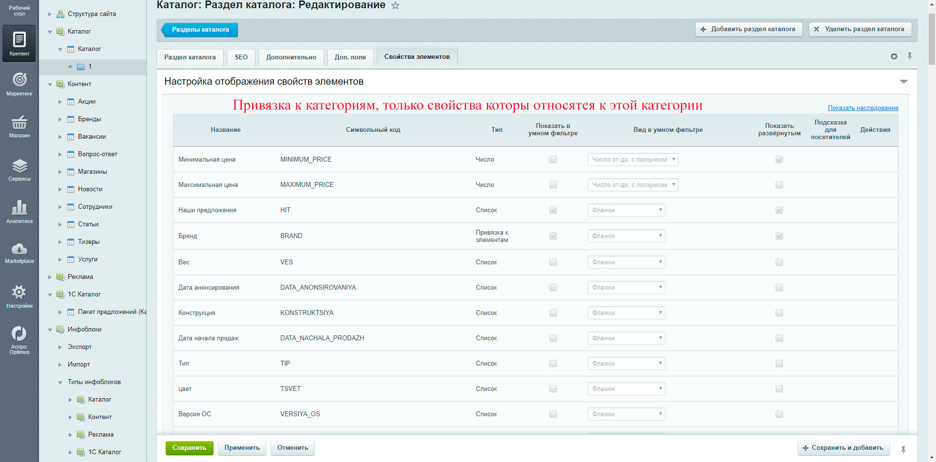The height and width of the screenshot is (462, 936).
Task: Enable smart filter checkbox for Минимальная цена
Action: (x=553, y=160)
